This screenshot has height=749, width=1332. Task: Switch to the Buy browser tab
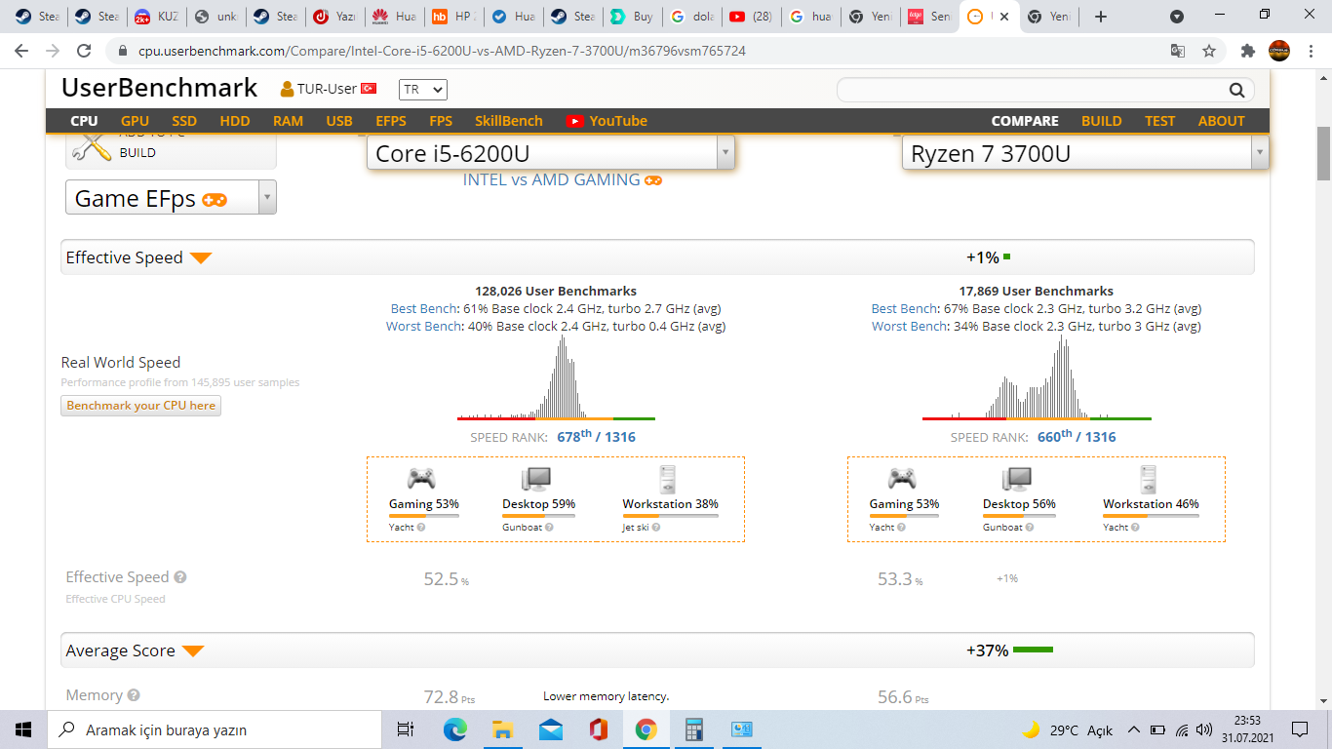[x=632, y=17]
